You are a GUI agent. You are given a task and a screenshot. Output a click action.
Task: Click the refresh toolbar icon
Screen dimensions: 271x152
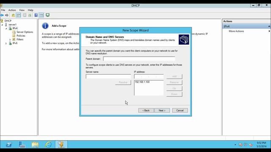30,15
